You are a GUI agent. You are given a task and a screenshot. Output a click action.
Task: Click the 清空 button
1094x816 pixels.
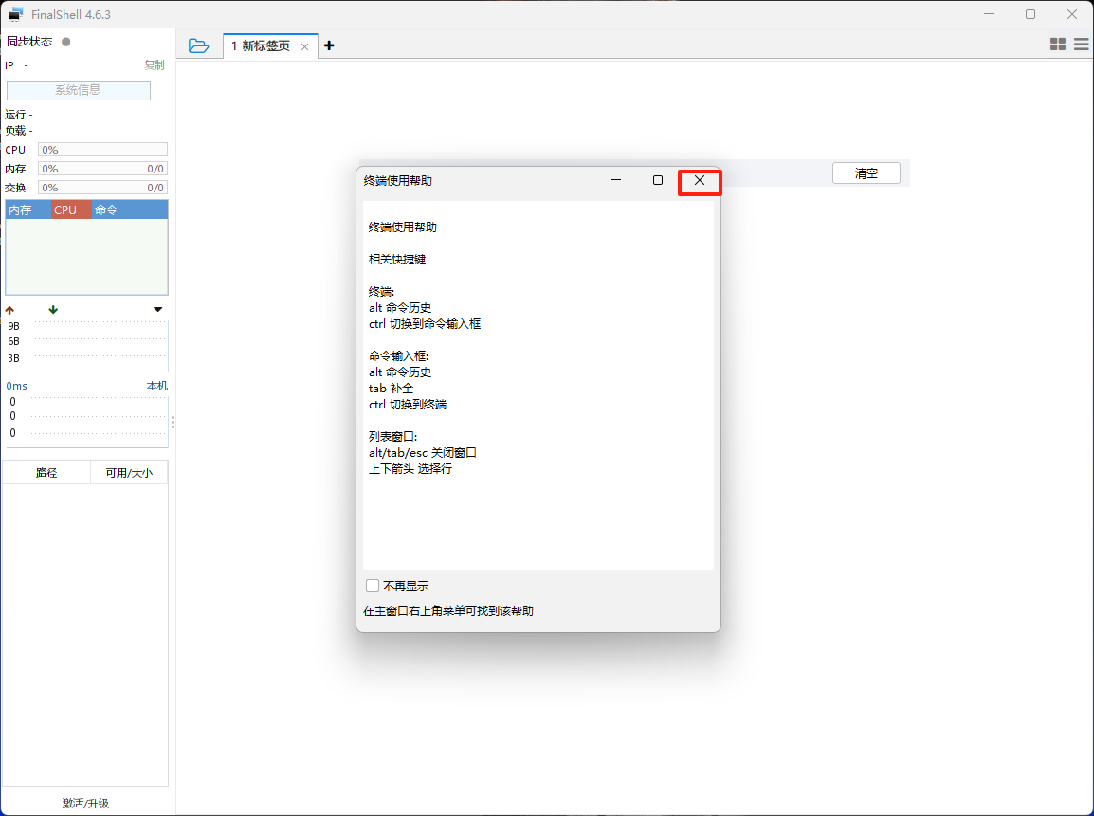(866, 173)
